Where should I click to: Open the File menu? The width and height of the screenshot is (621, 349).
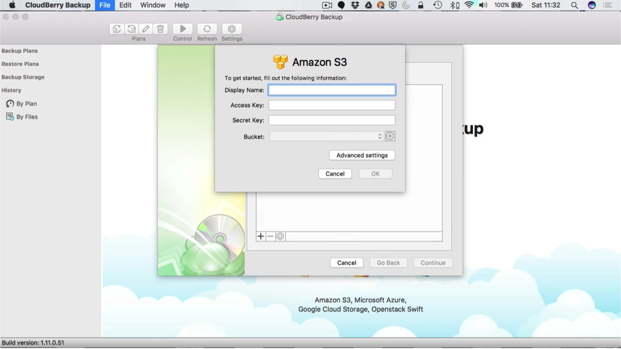click(x=105, y=5)
